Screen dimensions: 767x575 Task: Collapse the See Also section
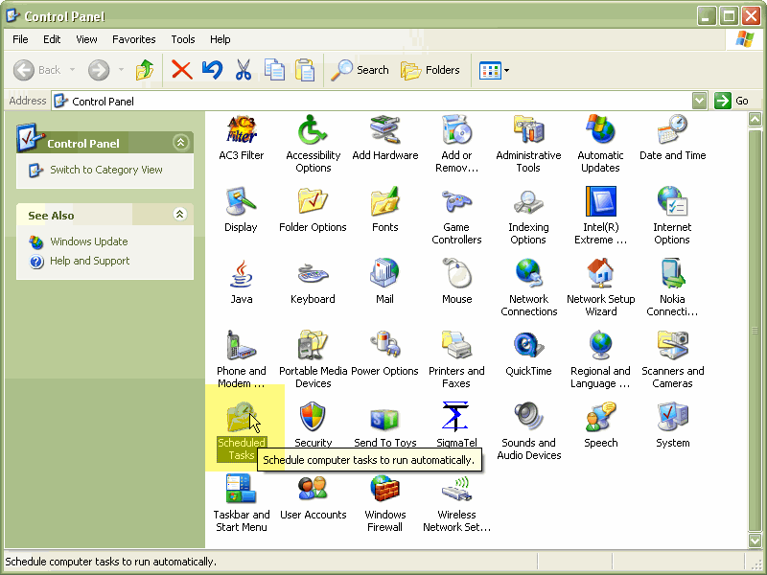[180, 214]
